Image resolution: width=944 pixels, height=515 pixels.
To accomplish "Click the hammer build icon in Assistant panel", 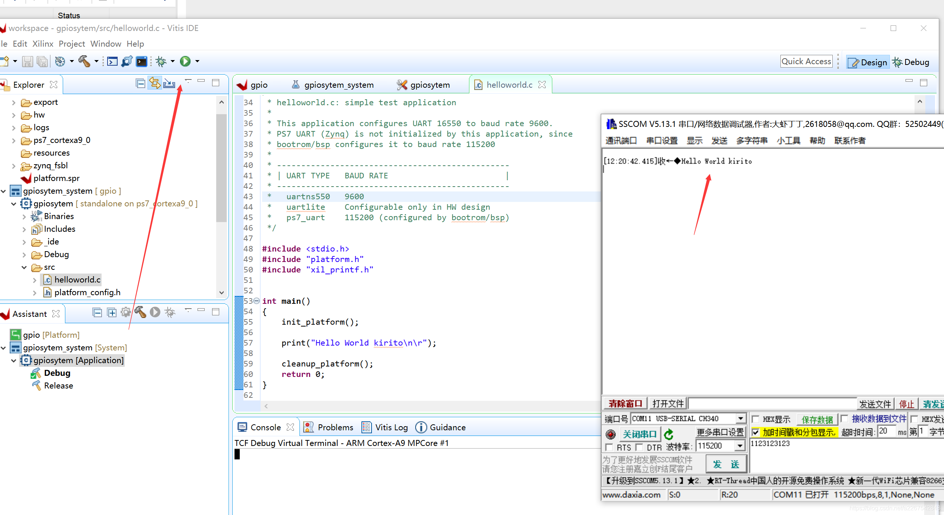I will [x=140, y=312].
